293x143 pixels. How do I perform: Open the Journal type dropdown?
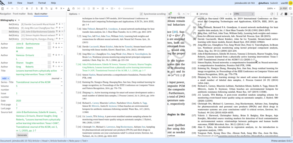[57, 78]
